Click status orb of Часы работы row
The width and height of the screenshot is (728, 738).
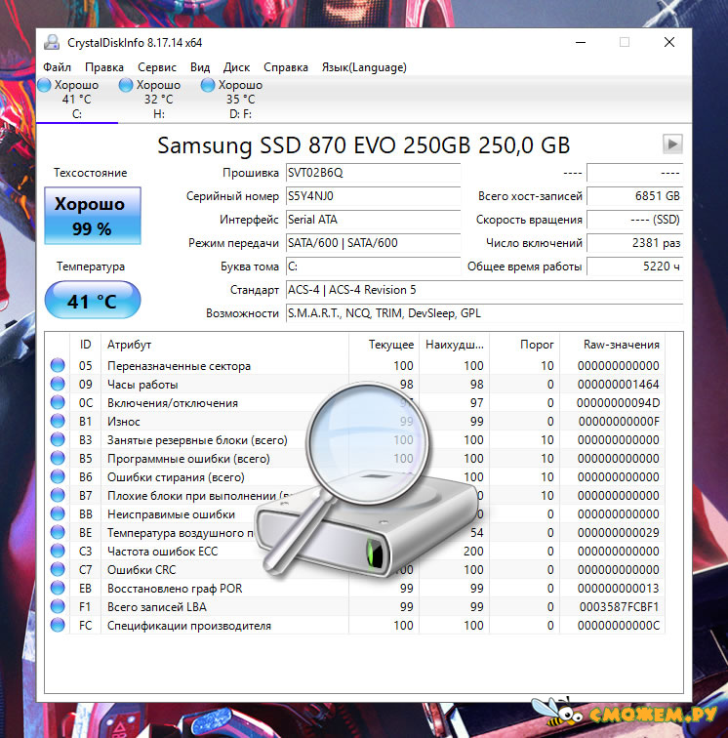[x=58, y=384]
